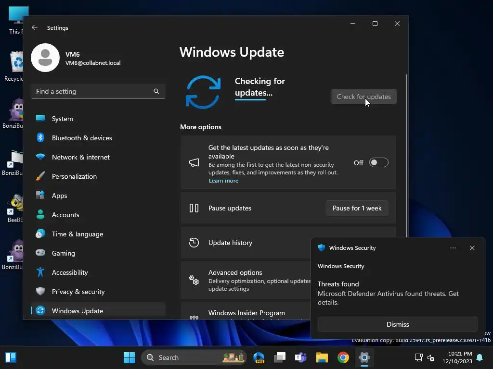Open Bluetooth & devices settings
493x369 pixels.
tap(98, 138)
